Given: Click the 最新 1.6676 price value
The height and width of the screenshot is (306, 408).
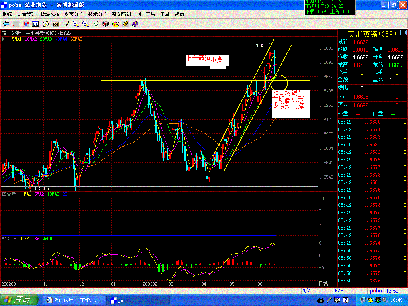Looking at the screenshot, I should click(x=361, y=42).
